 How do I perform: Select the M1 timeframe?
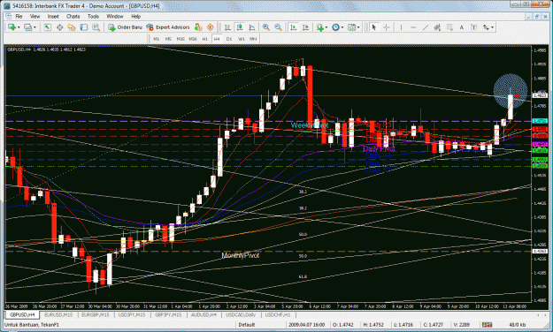pos(157,39)
